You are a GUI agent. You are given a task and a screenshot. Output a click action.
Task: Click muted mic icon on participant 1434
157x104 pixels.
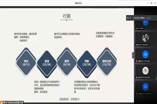(x=136, y=77)
